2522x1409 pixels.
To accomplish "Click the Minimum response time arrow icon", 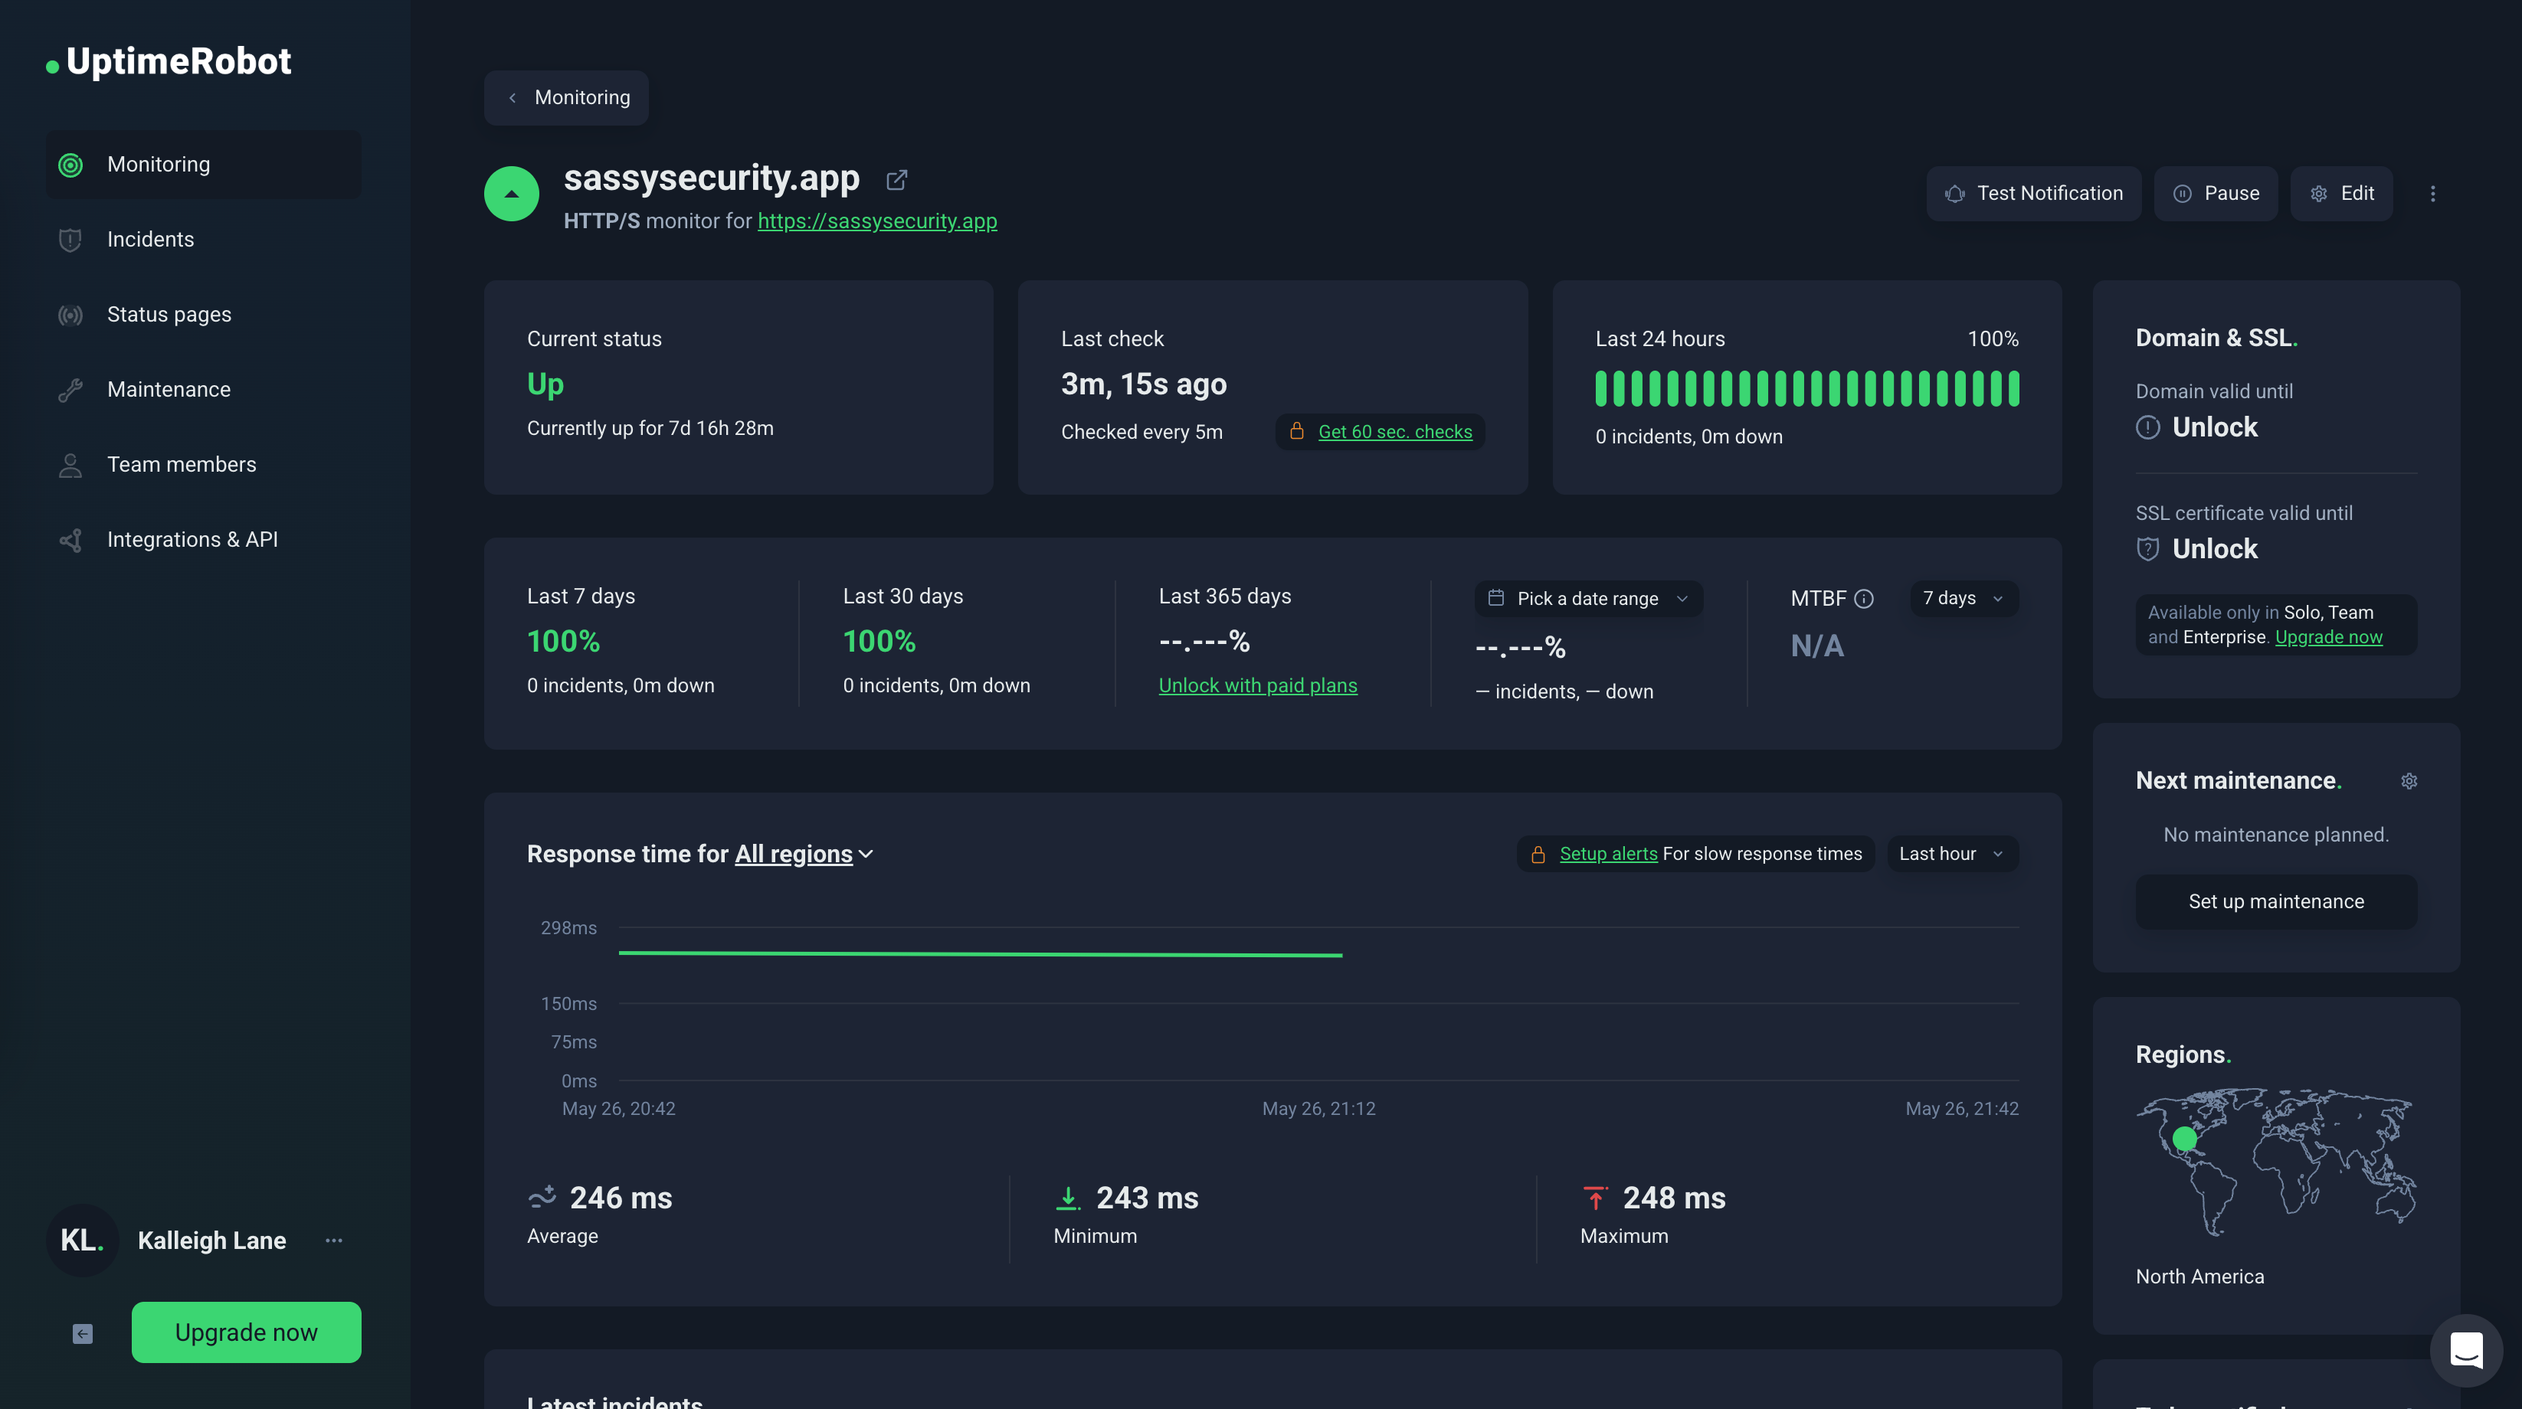I will pyautogui.click(x=1067, y=1198).
